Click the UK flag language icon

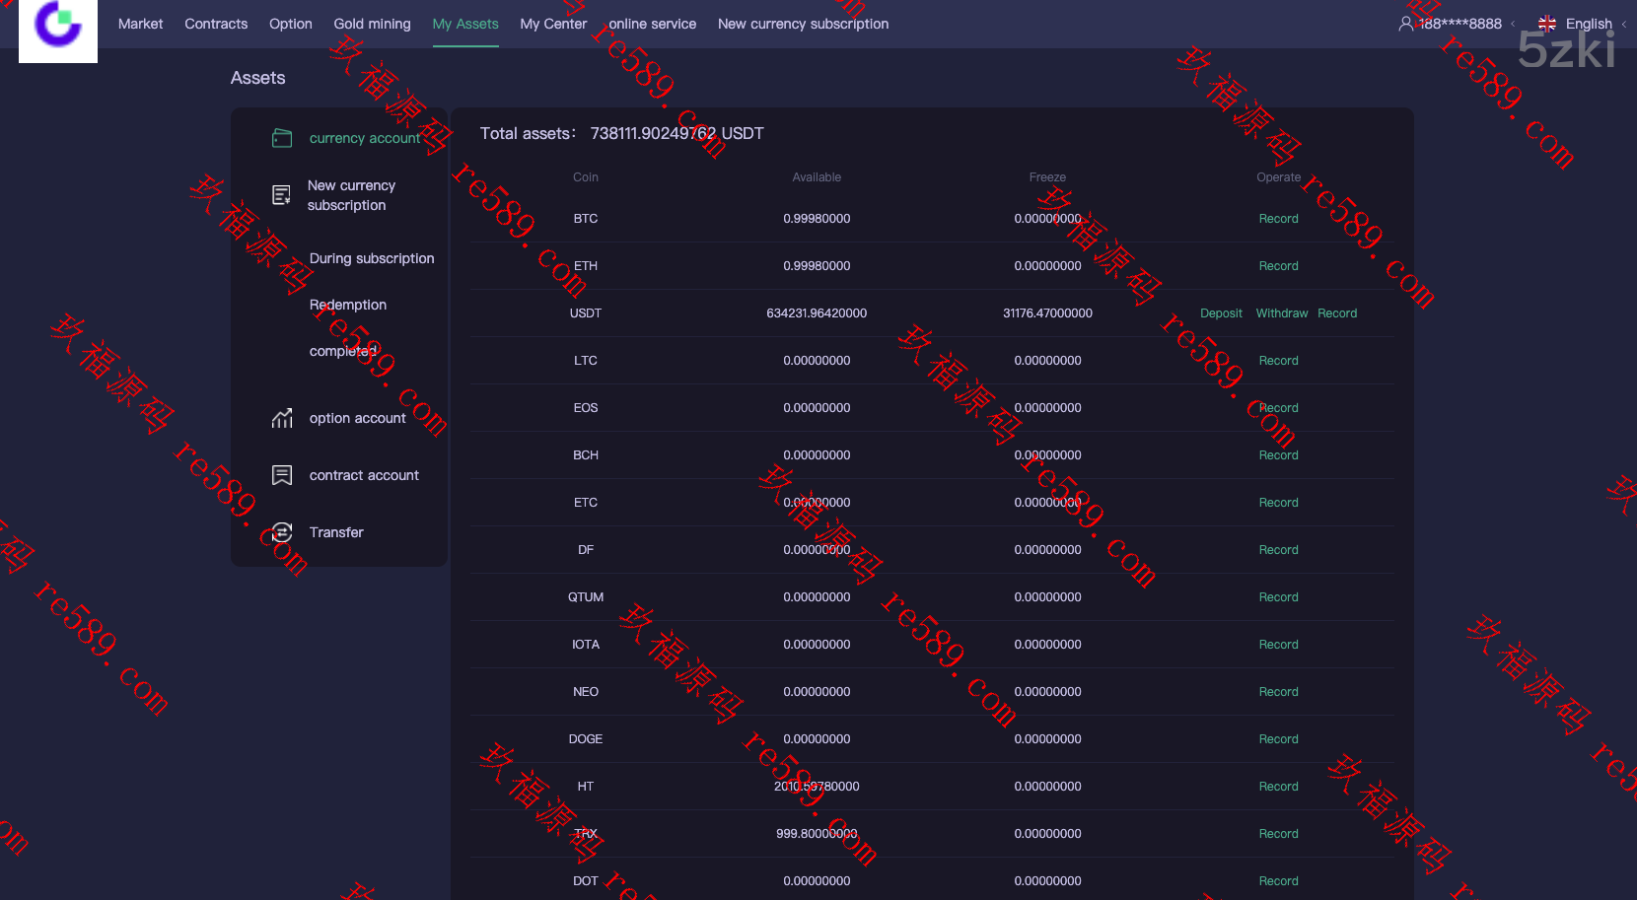point(1547,24)
